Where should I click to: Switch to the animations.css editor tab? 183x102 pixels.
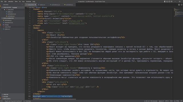click(55, 5)
